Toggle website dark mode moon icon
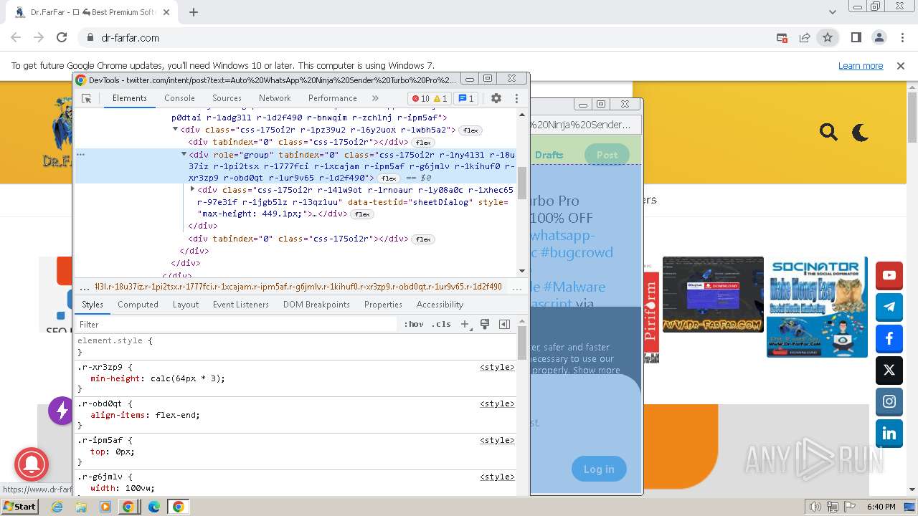Screen dimensions: 918x516 coord(861,132)
